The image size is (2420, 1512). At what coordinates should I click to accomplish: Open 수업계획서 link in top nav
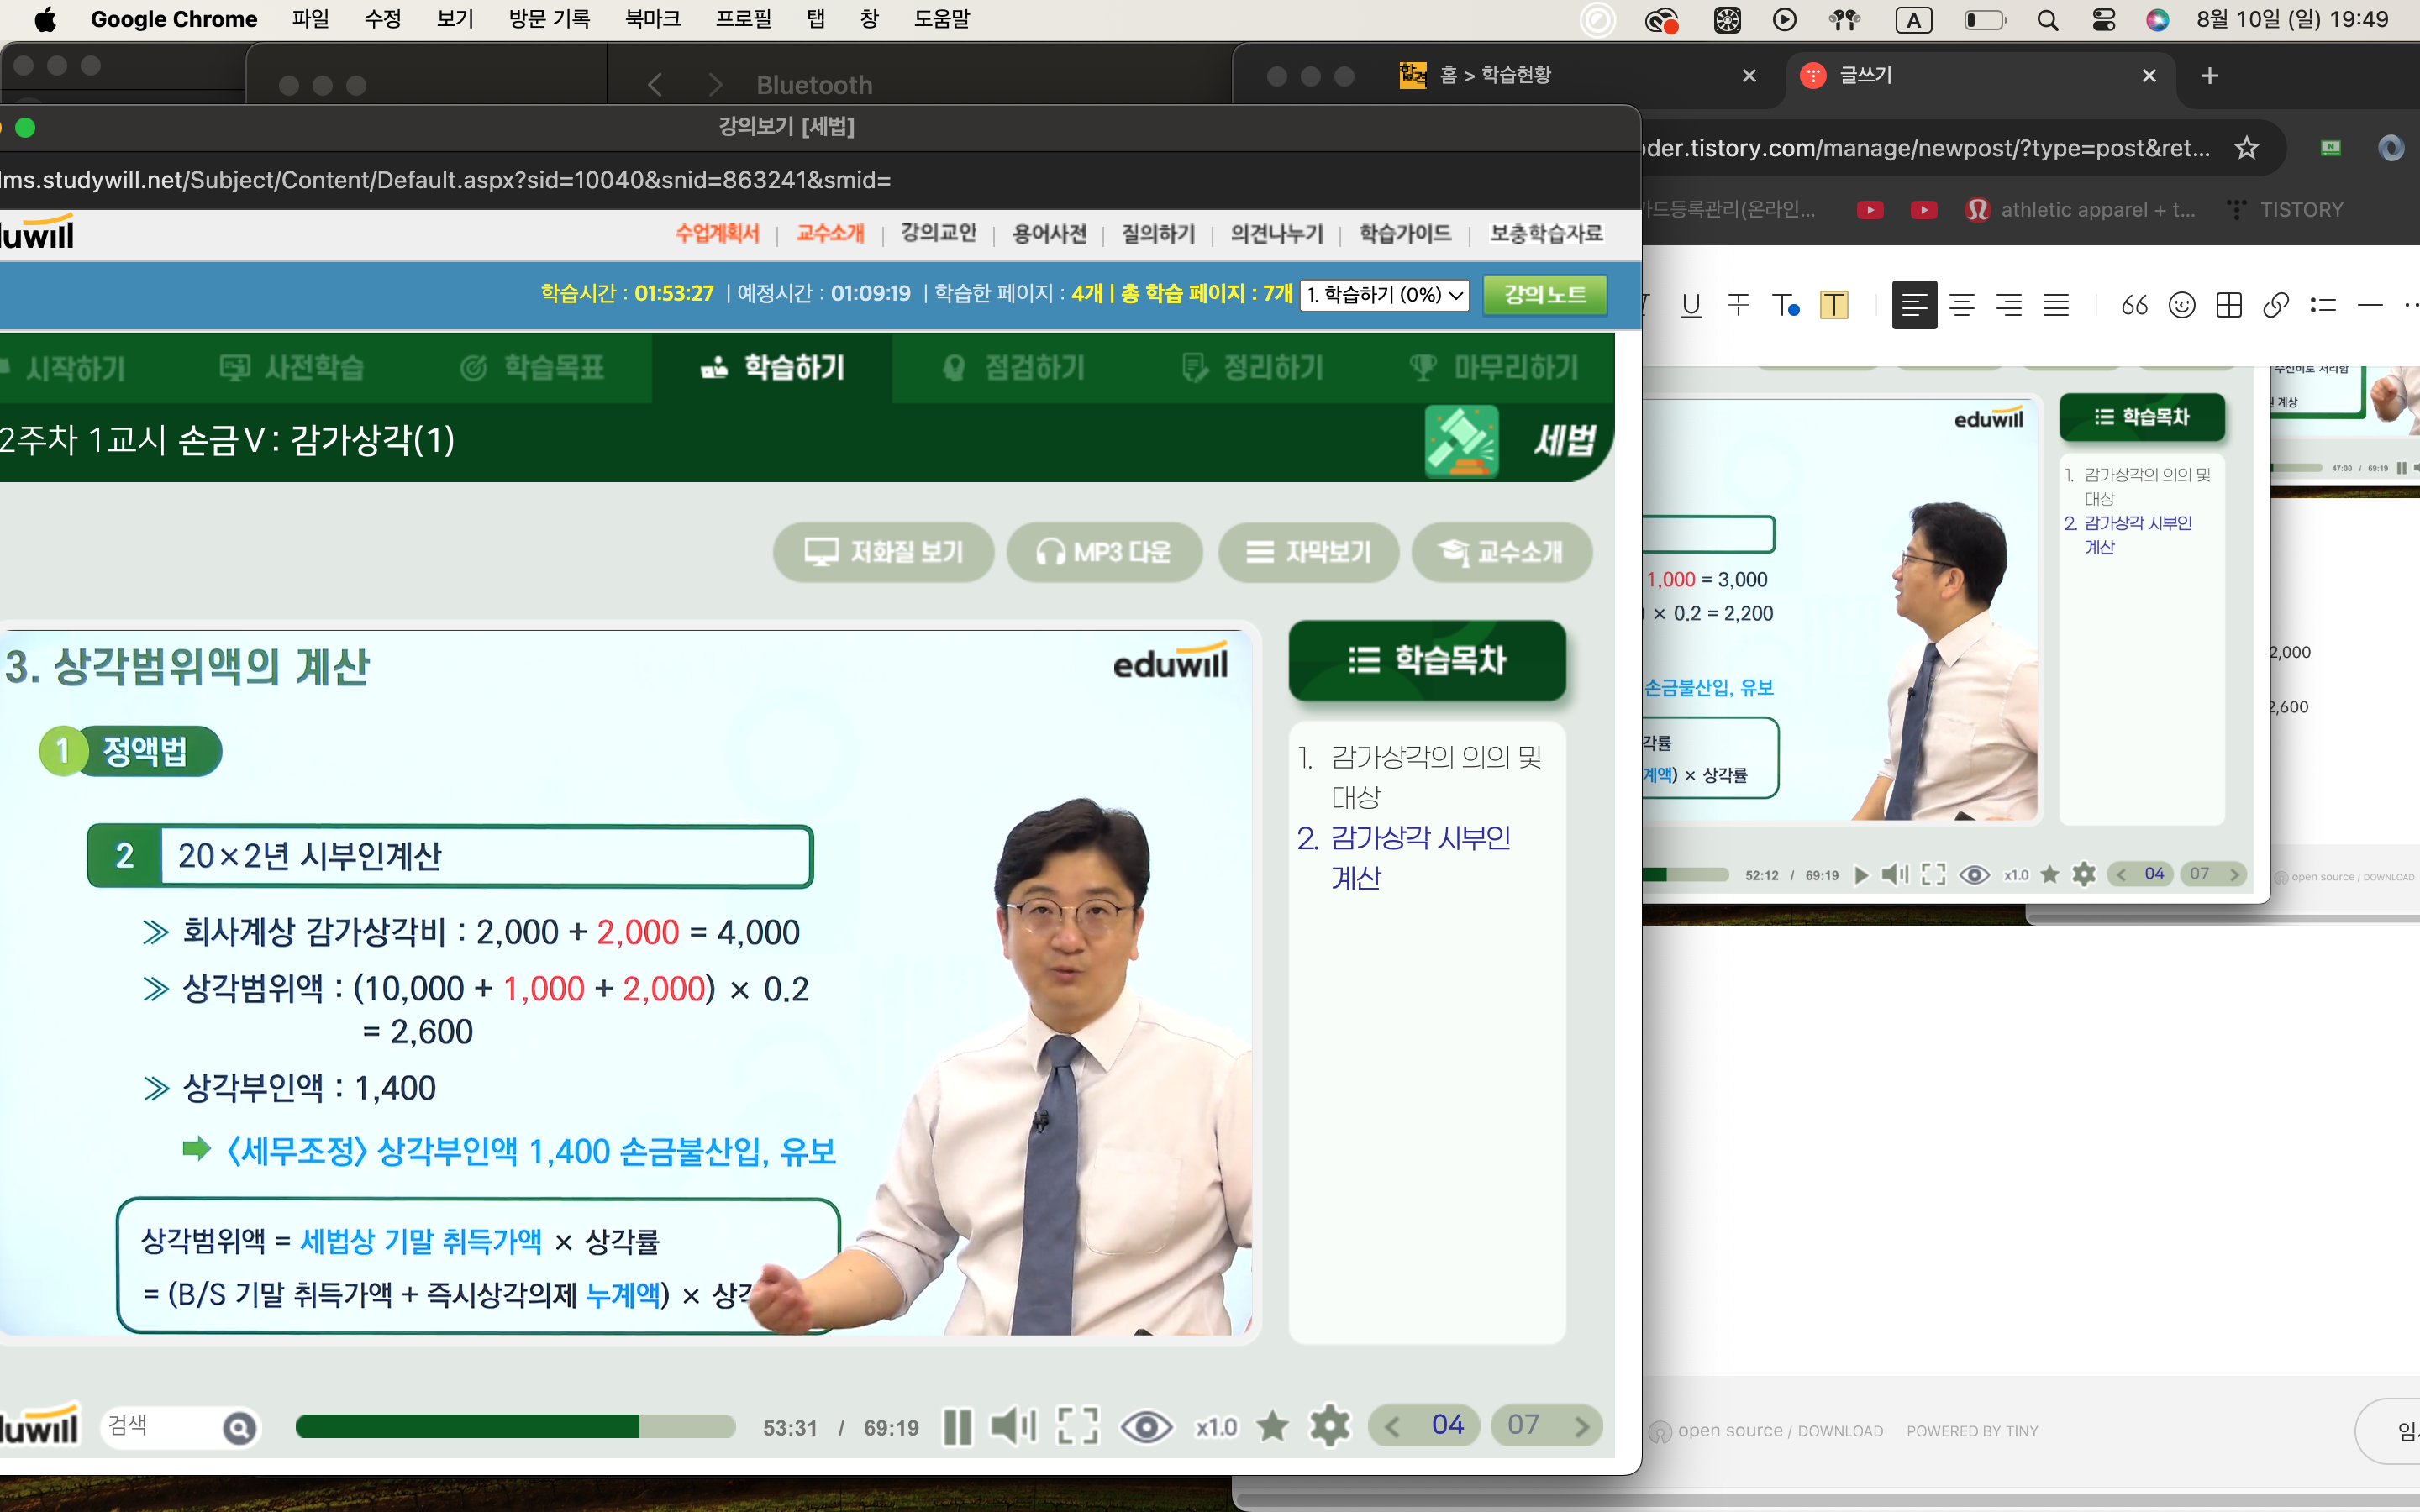coord(717,233)
